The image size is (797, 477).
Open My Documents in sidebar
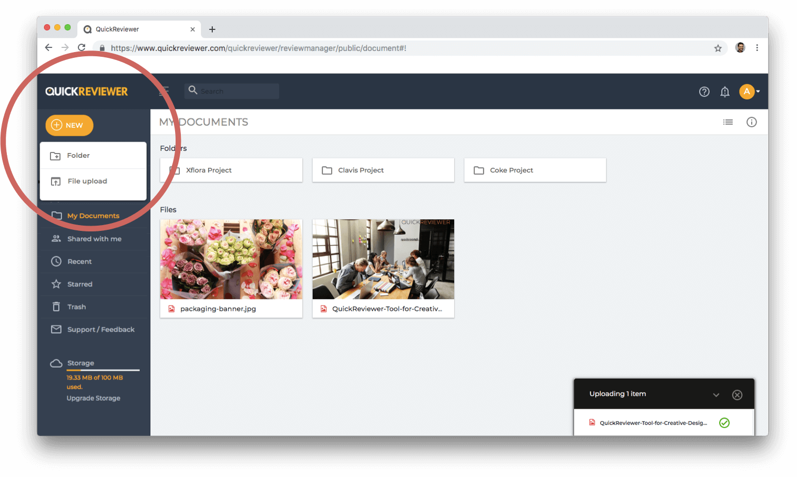point(93,216)
